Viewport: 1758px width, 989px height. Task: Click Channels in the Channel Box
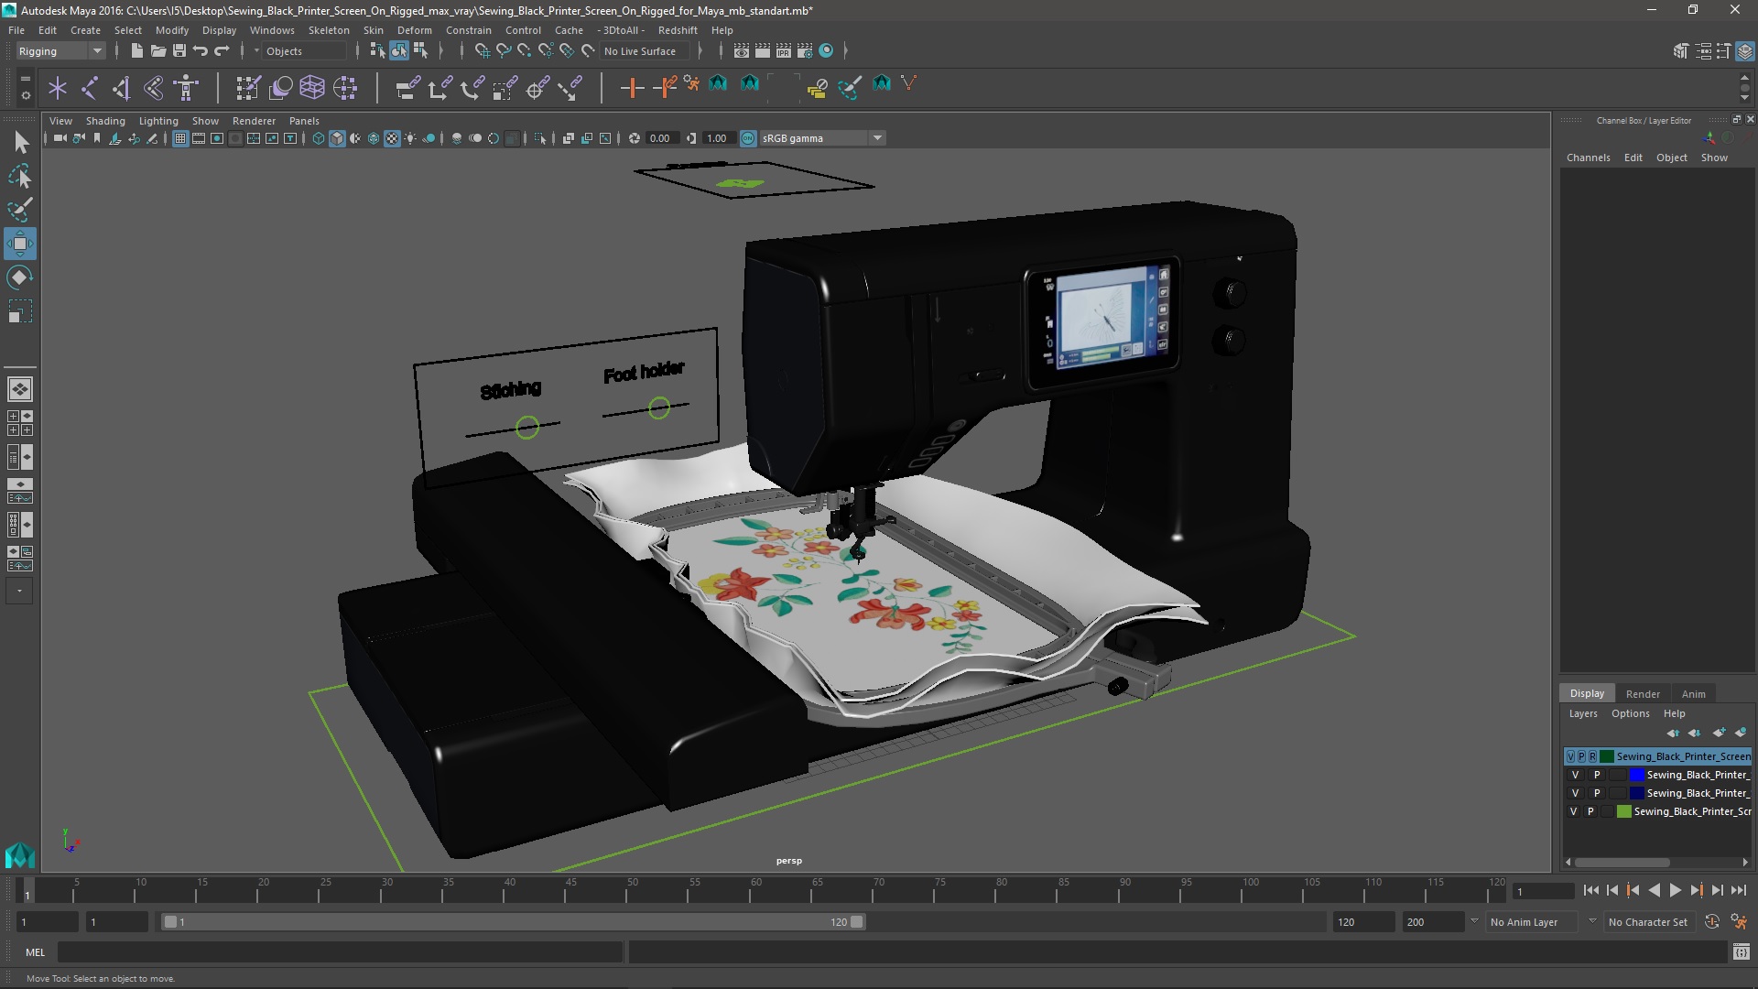point(1588,158)
